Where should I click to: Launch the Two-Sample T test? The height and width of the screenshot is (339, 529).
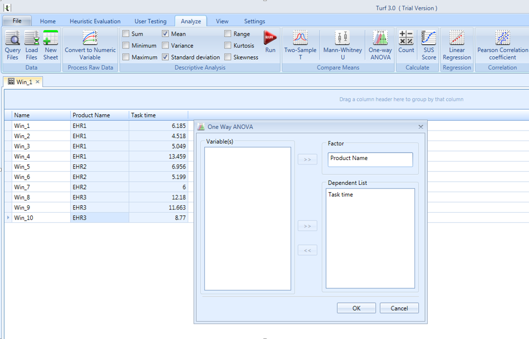[300, 45]
